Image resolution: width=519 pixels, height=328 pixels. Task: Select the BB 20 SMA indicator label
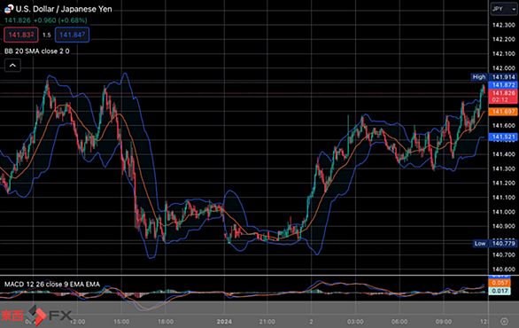[36, 51]
